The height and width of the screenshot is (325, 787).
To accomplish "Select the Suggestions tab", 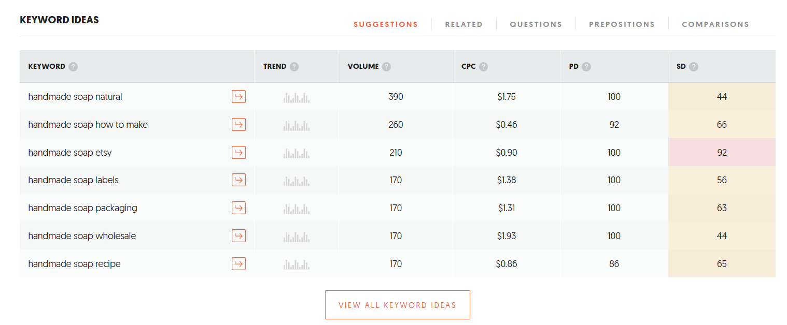I will coord(385,24).
